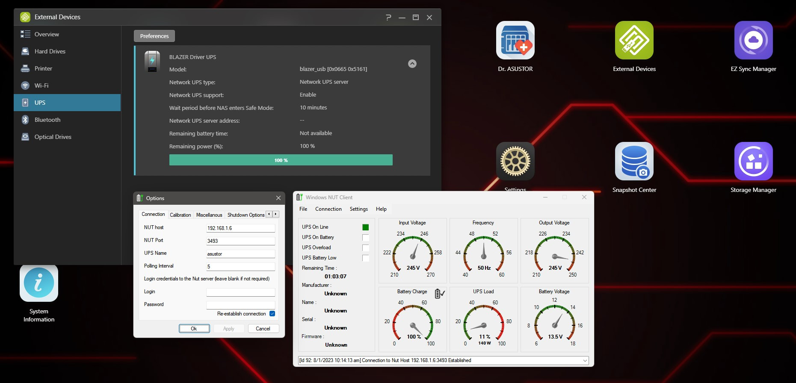Click the Preferences button
Viewport: 796px width, 383px height.
tap(154, 36)
